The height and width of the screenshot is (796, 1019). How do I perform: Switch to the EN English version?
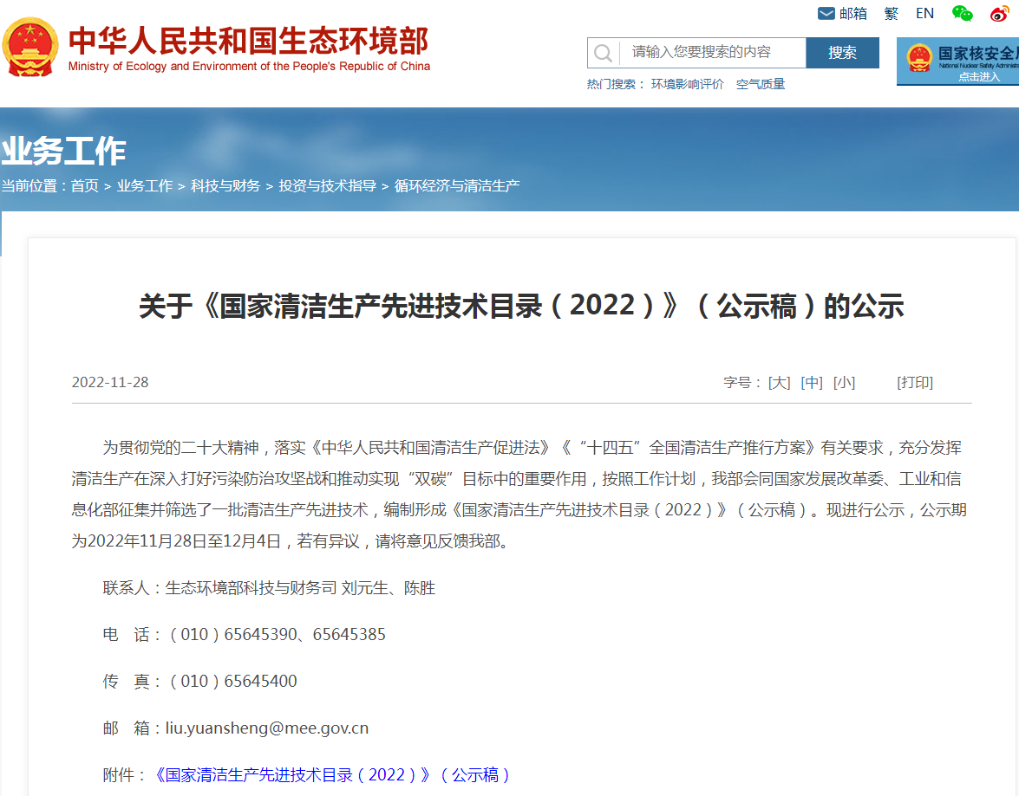click(x=924, y=13)
